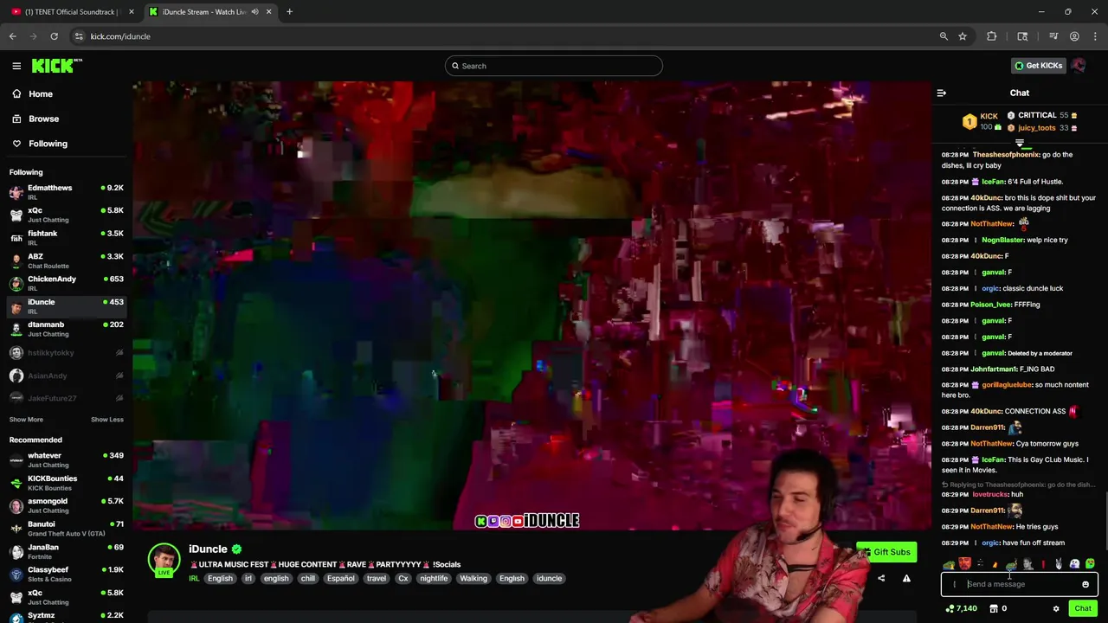The height and width of the screenshot is (623, 1108).
Task: Bookmark this page with the star icon
Action: pos(963,36)
